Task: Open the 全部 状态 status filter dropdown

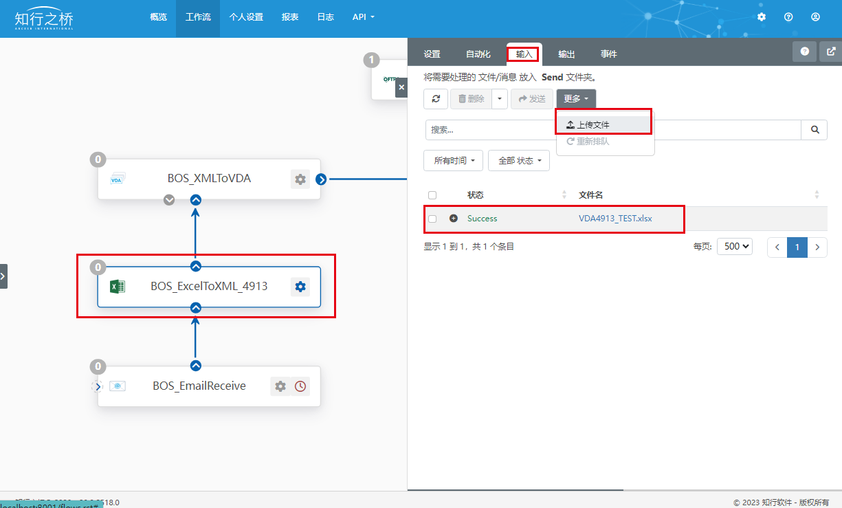Action: 518,161
